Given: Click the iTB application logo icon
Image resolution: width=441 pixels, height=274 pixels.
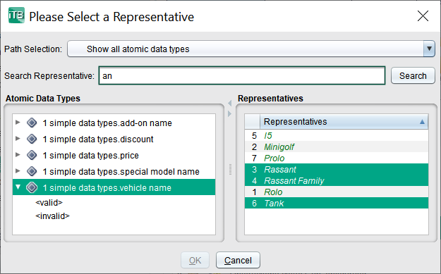Looking at the screenshot, I should pyautogui.click(x=16, y=15).
